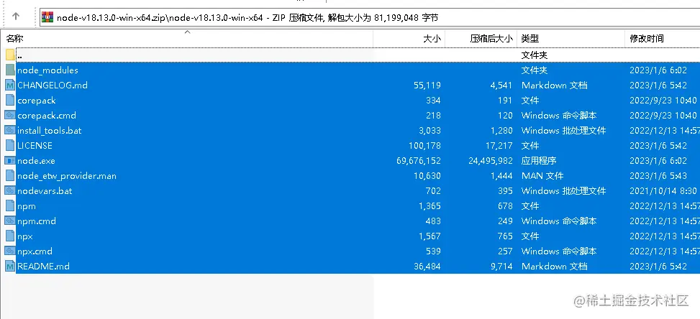Select the install_tools.bat file name
The height and width of the screenshot is (319, 700).
tap(49, 131)
